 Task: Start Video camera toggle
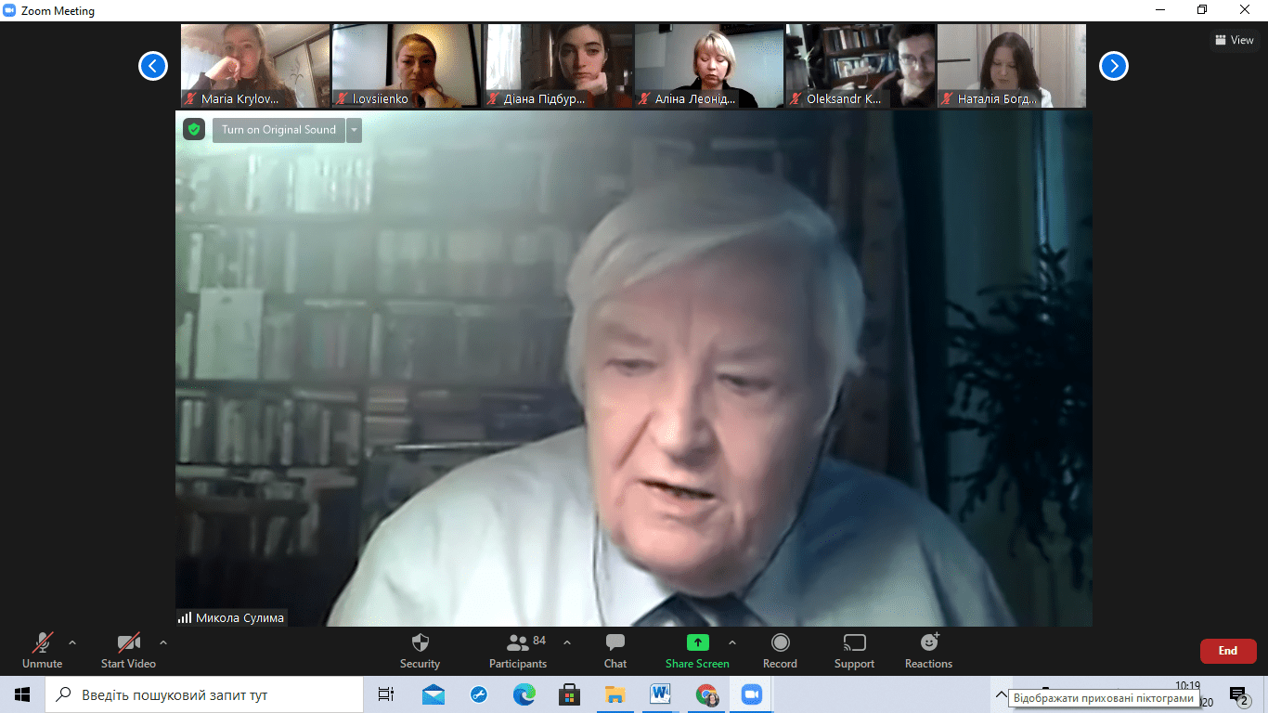point(128,643)
